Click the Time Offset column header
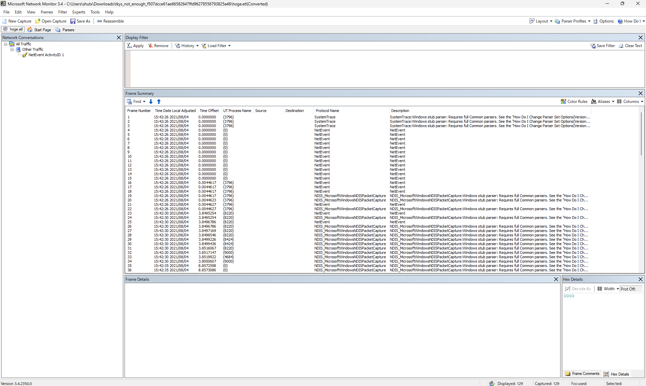The width and height of the screenshot is (646, 386). pyautogui.click(x=209, y=111)
